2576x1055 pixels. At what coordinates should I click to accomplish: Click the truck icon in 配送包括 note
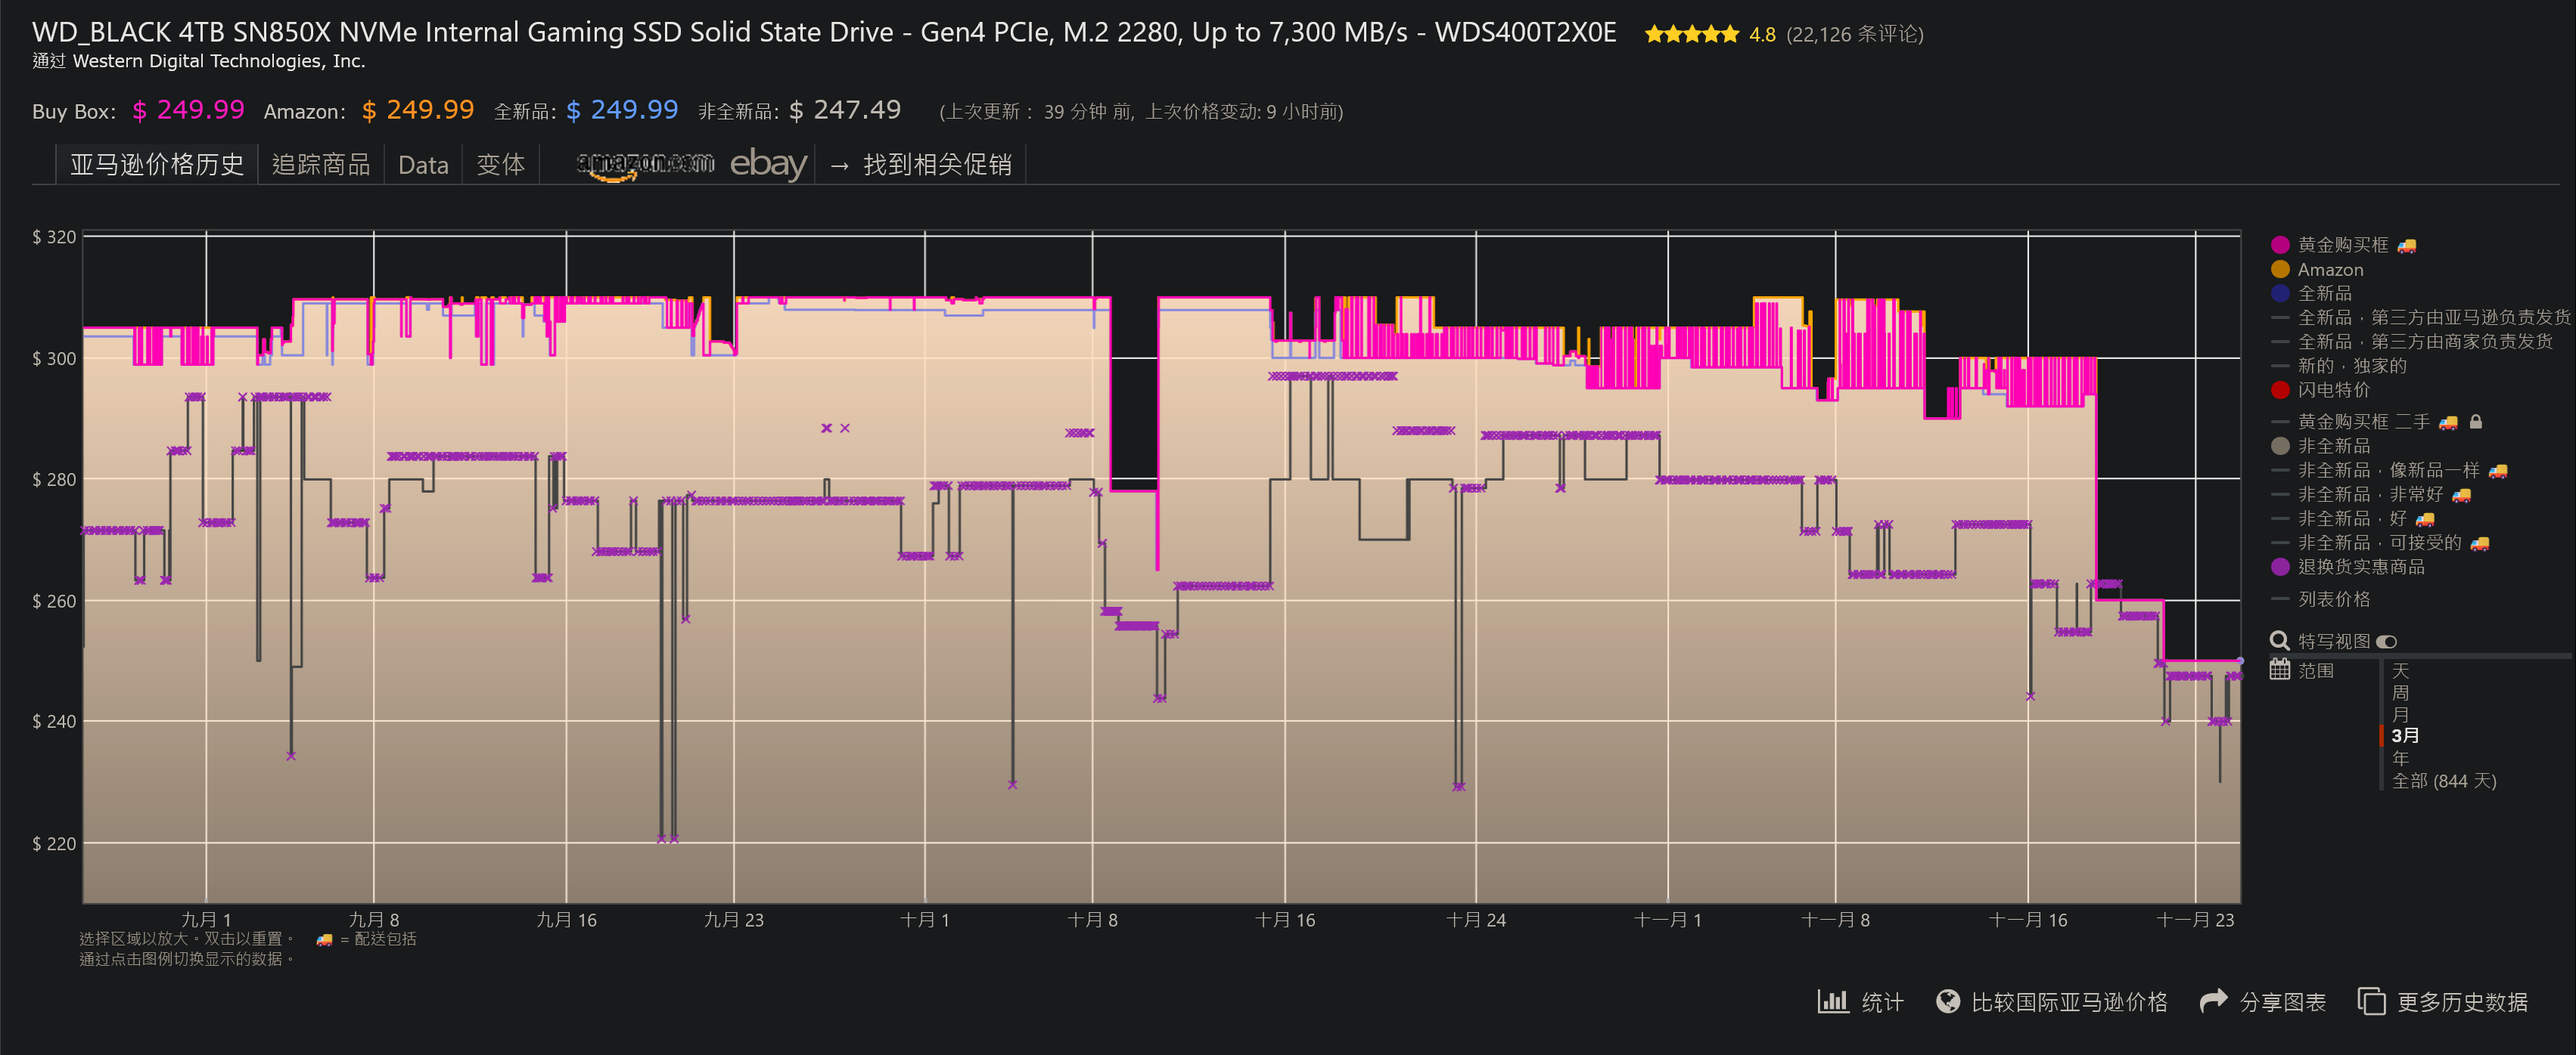click(324, 939)
